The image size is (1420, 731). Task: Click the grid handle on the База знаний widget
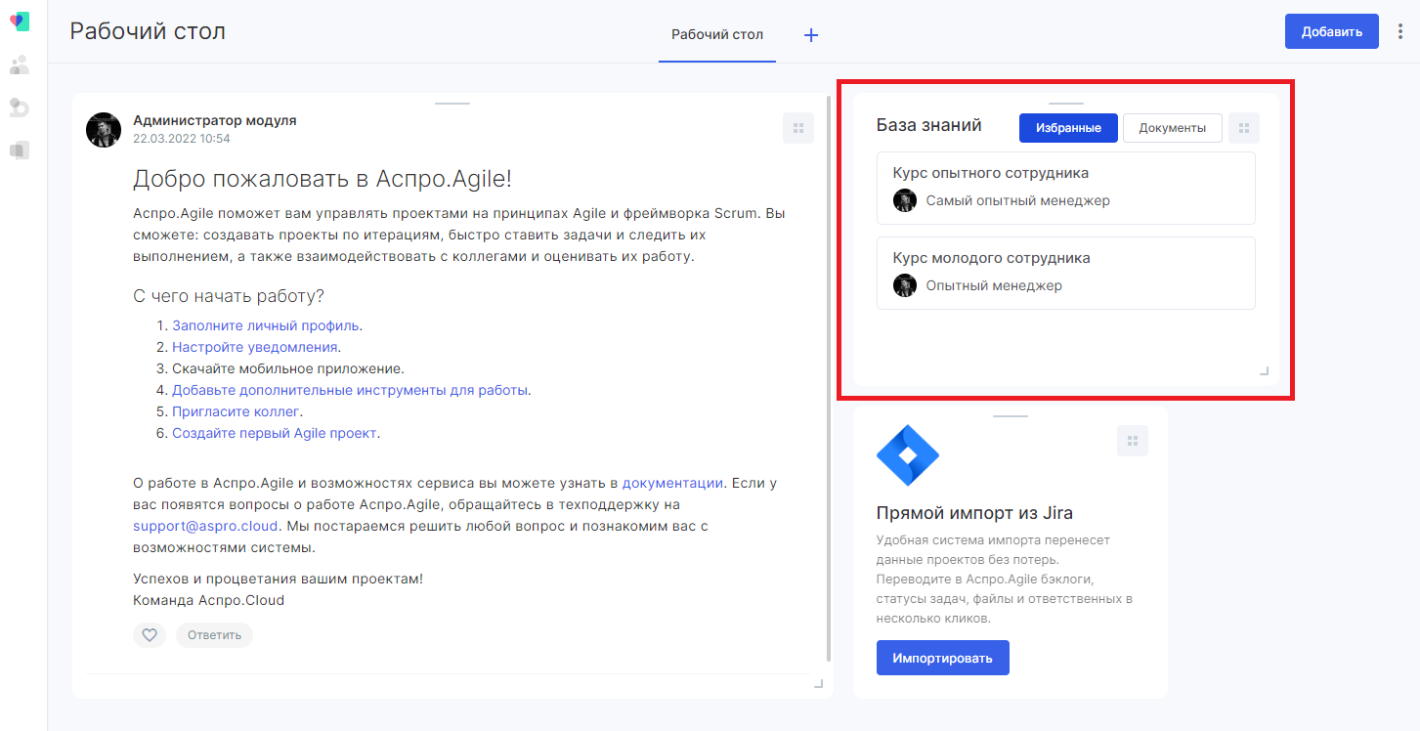coord(1244,128)
